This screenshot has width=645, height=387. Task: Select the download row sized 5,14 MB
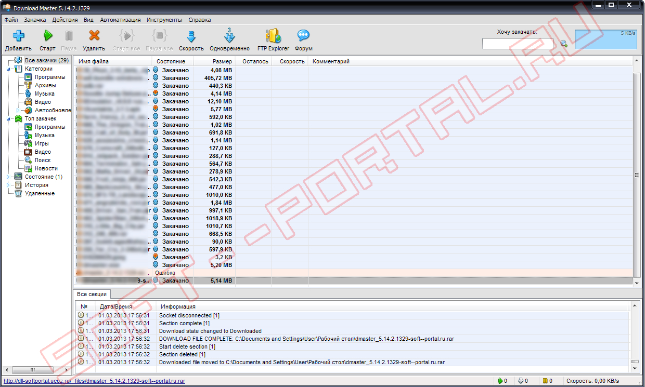pyautogui.click(x=353, y=281)
